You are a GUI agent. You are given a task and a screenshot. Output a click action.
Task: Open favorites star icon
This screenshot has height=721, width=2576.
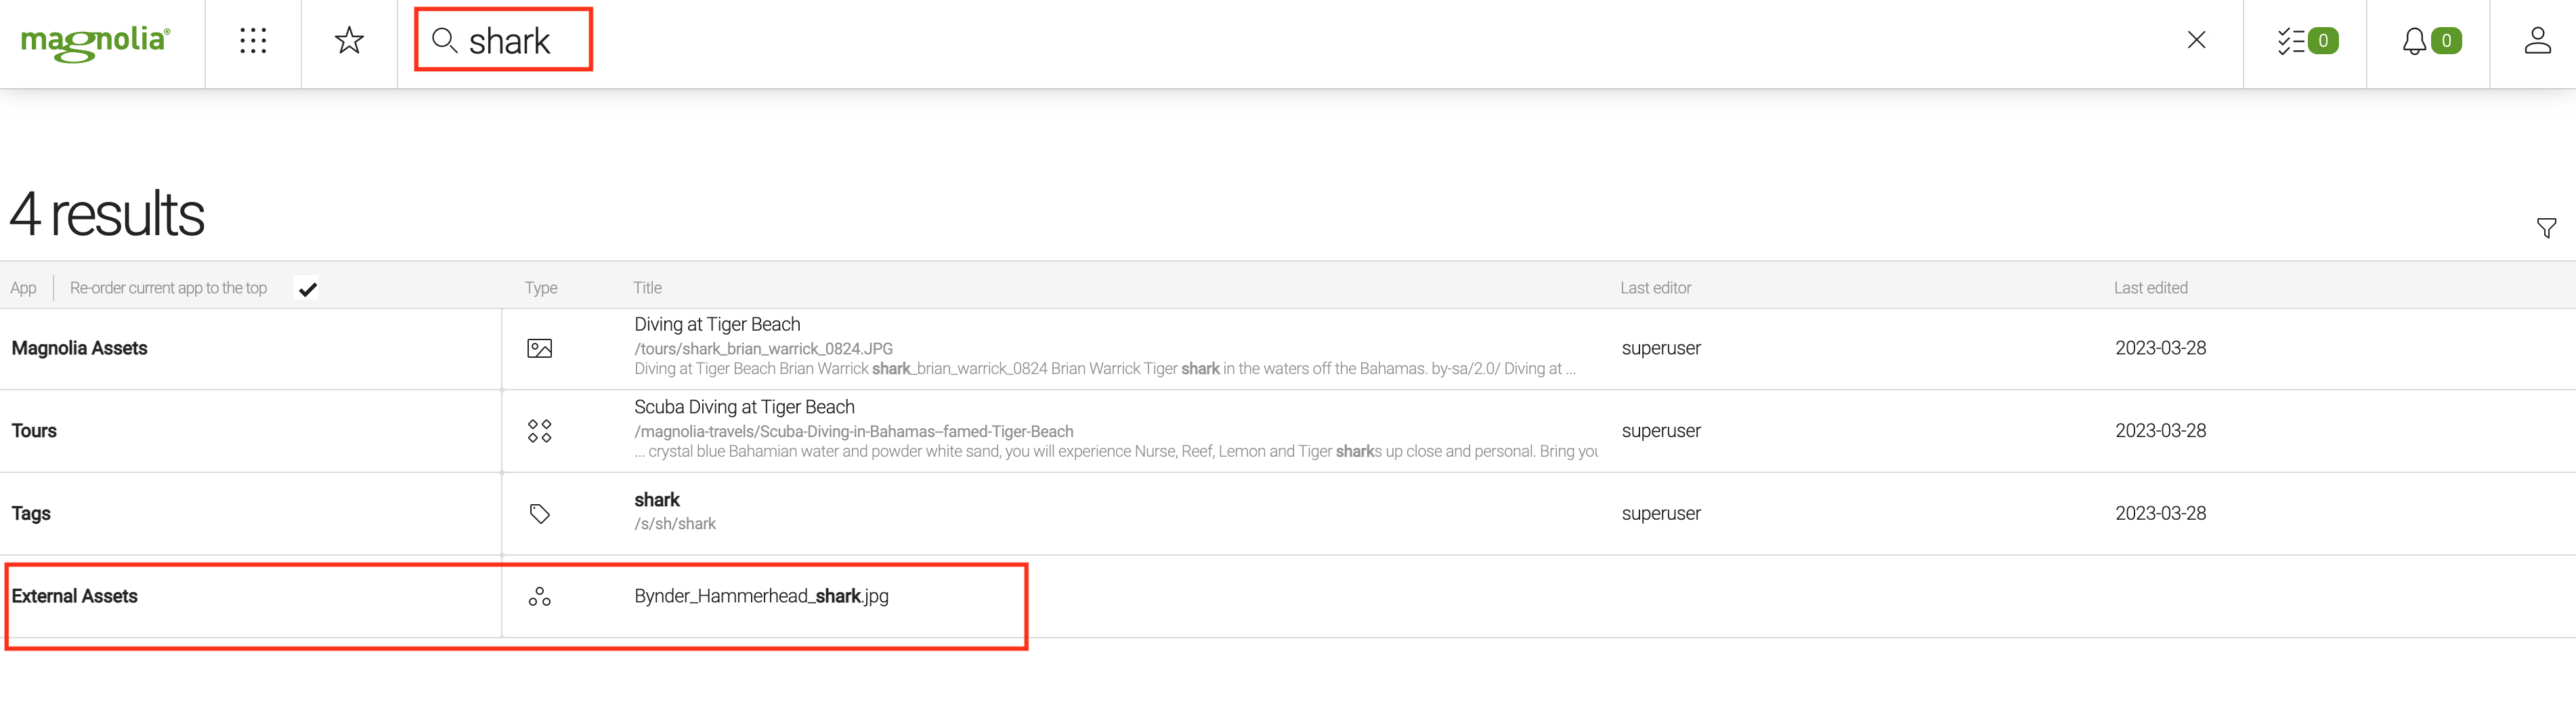tap(349, 41)
